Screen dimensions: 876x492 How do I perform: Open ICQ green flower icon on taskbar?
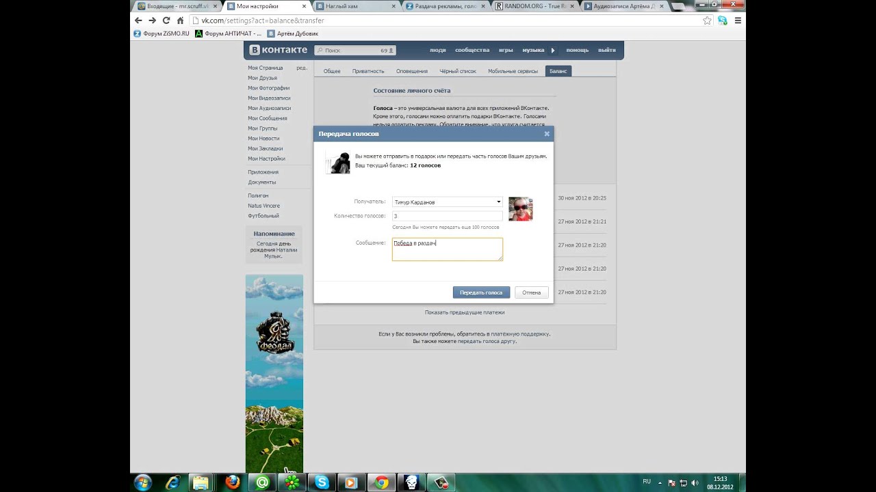[x=292, y=482]
